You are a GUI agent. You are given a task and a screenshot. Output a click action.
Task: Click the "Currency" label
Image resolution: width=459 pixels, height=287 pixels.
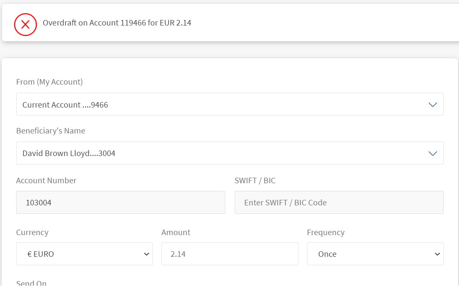[x=32, y=233]
